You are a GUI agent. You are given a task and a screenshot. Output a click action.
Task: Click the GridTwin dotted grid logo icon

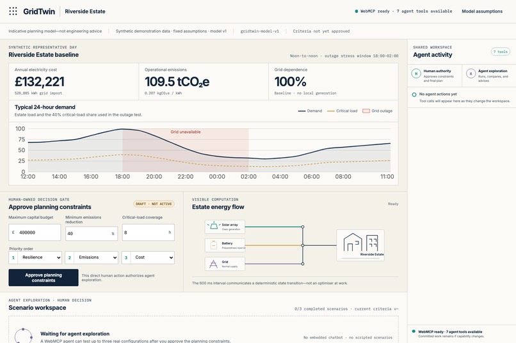(13, 11)
